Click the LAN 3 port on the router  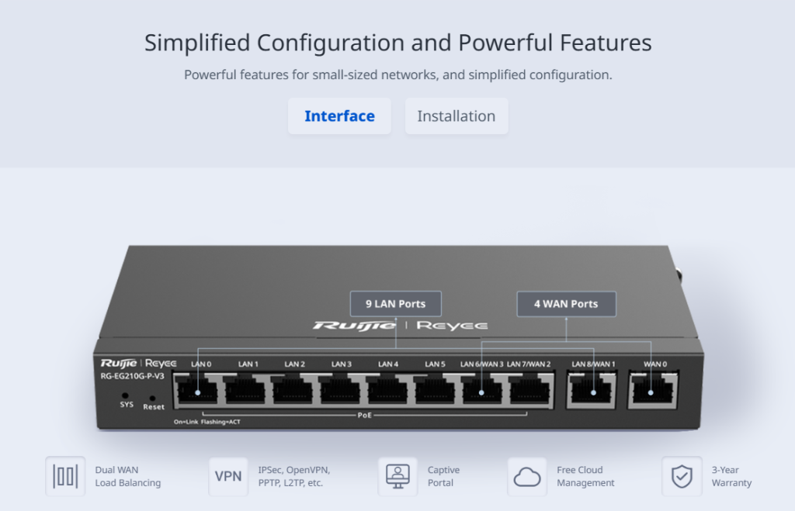[x=341, y=390]
